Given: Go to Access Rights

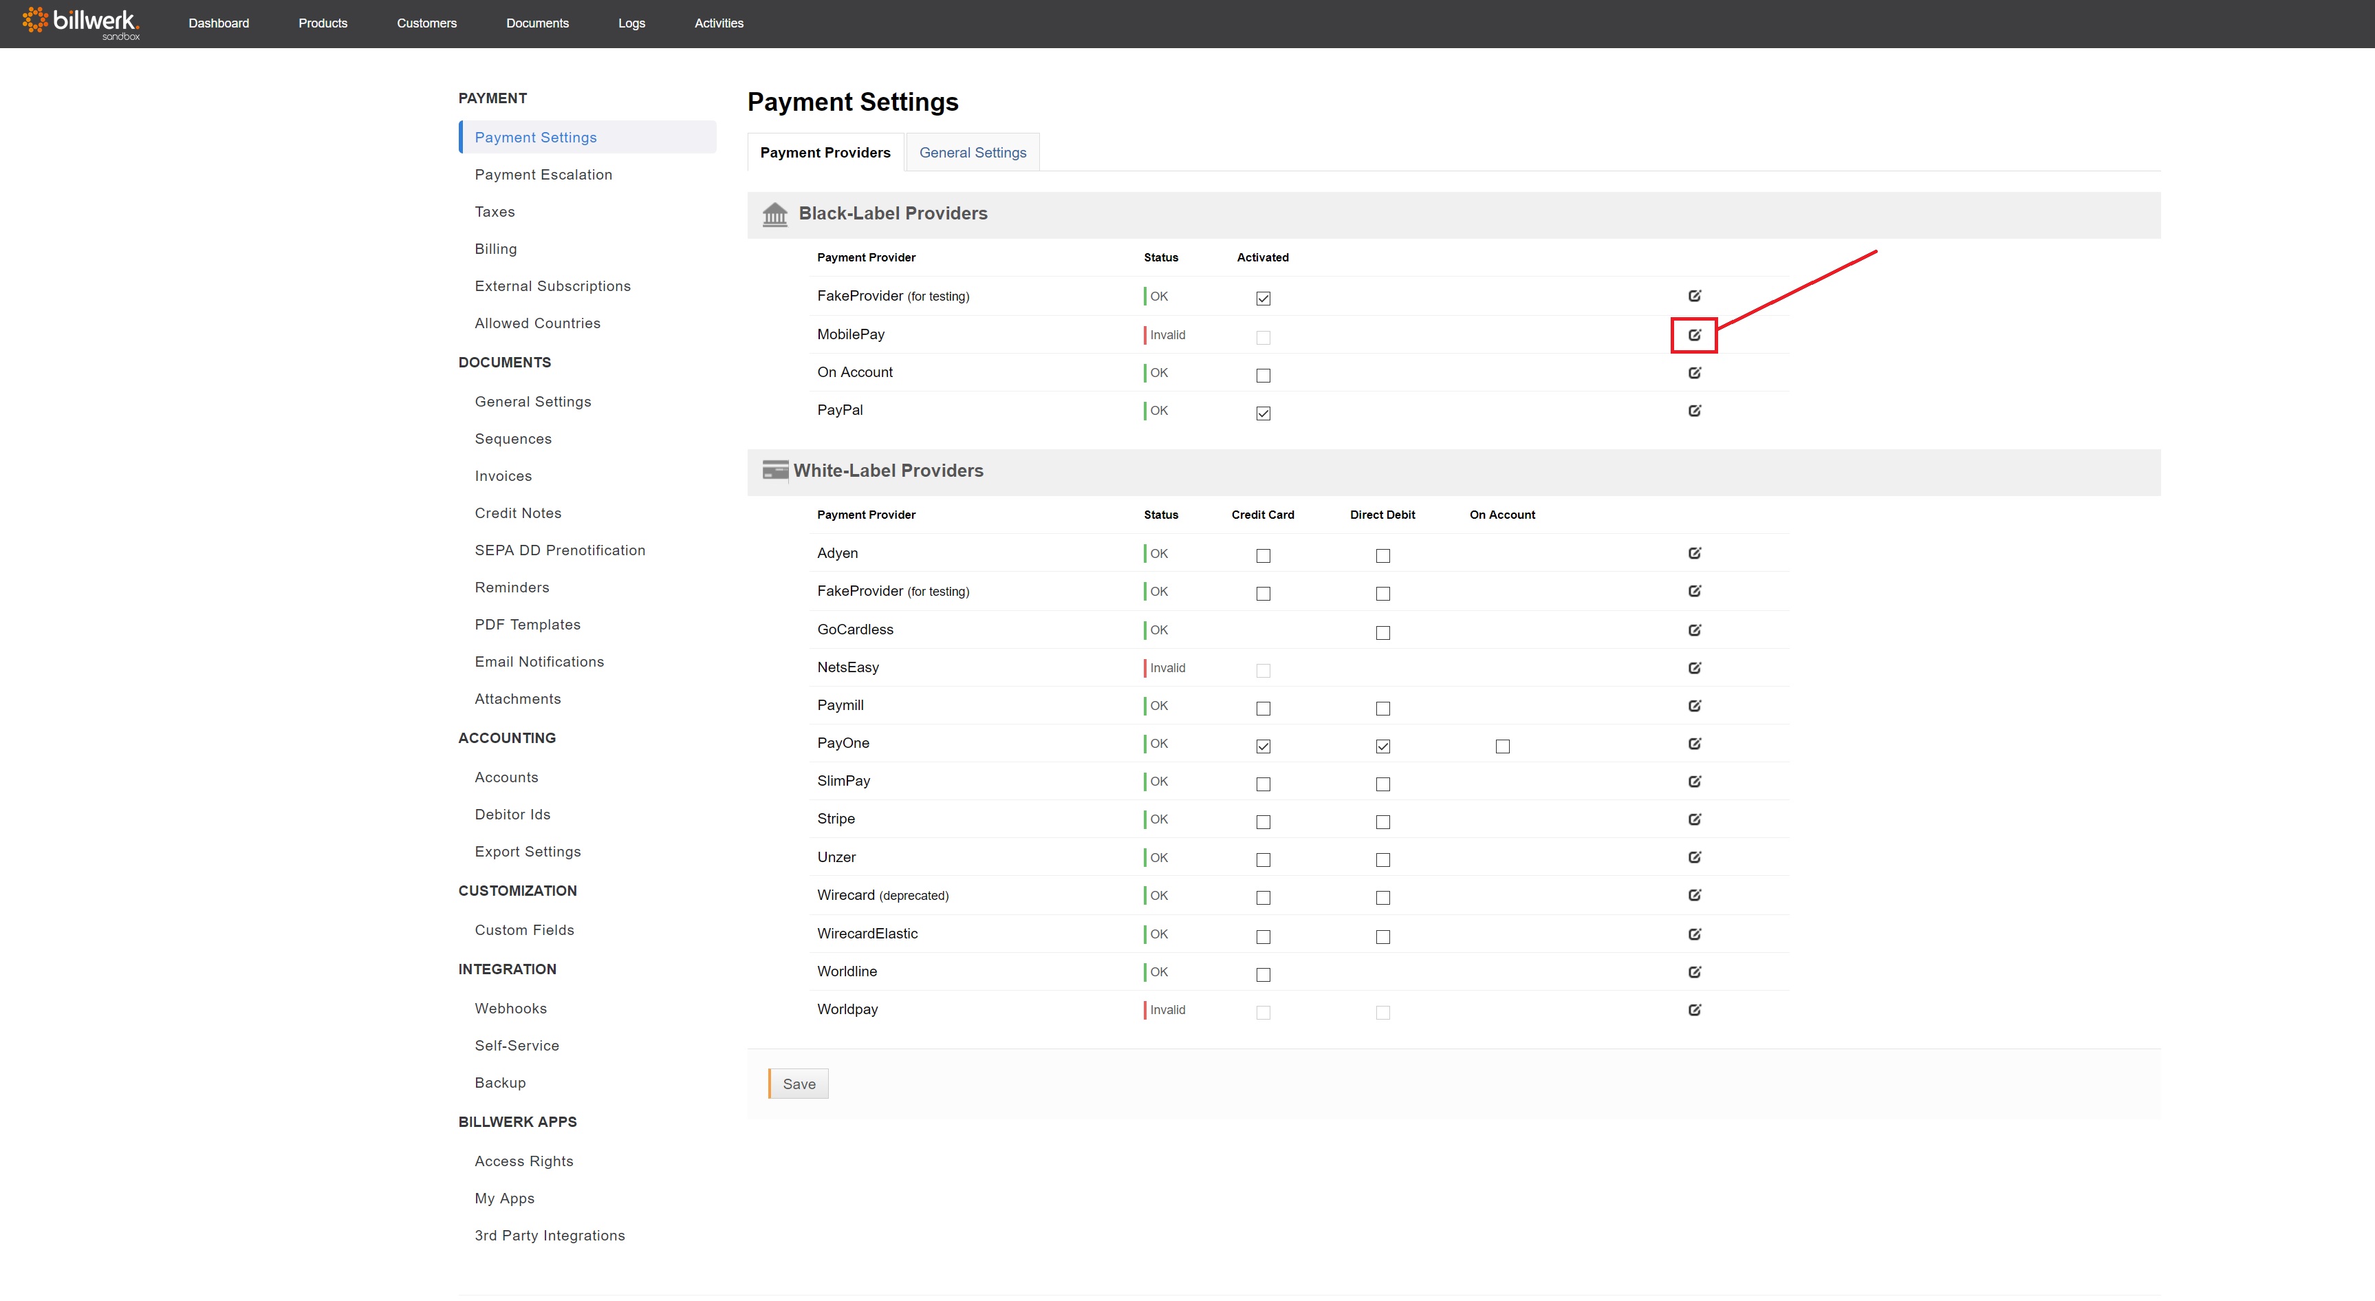Looking at the screenshot, I should 523,1161.
